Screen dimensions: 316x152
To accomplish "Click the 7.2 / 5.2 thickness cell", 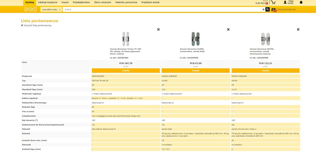I will (x=195, y=149).
